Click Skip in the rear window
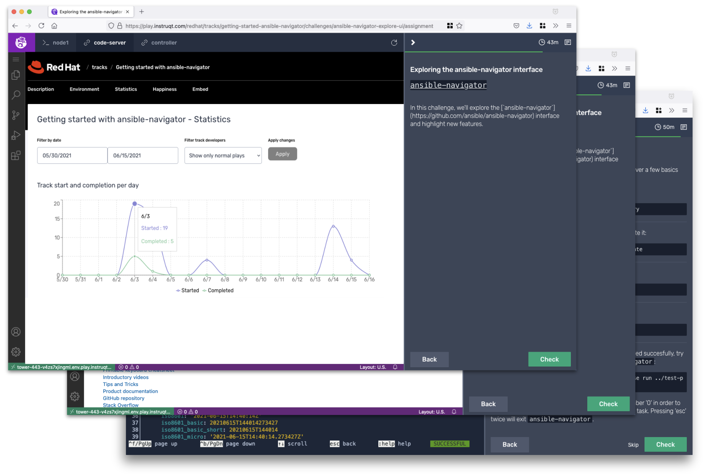Viewport: 704px width, 474px height. [x=633, y=445]
